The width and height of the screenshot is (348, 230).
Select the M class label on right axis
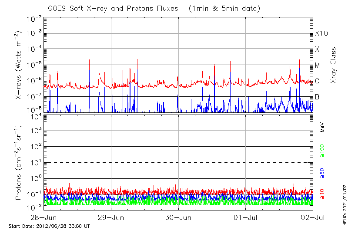(x=318, y=66)
